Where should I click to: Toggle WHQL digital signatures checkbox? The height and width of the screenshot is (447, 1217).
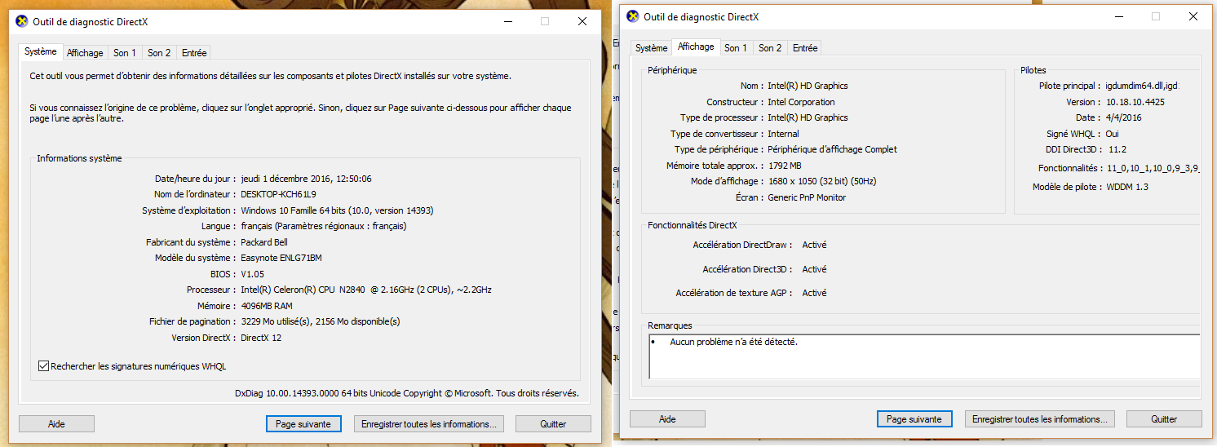click(44, 366)
